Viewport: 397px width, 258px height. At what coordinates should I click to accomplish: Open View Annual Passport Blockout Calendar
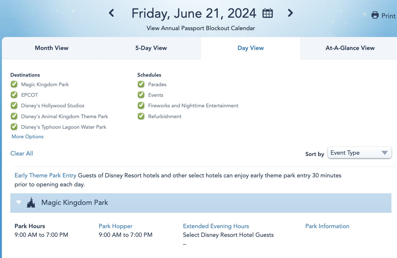201,28
